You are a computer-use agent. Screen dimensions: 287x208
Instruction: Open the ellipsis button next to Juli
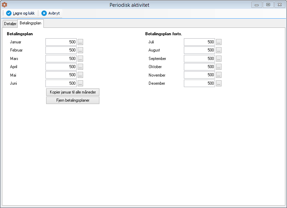tap(219, 42)
